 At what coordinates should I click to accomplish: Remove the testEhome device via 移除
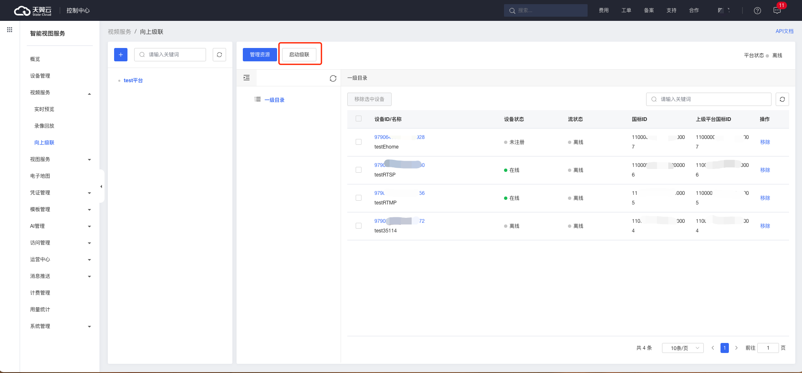765,142
